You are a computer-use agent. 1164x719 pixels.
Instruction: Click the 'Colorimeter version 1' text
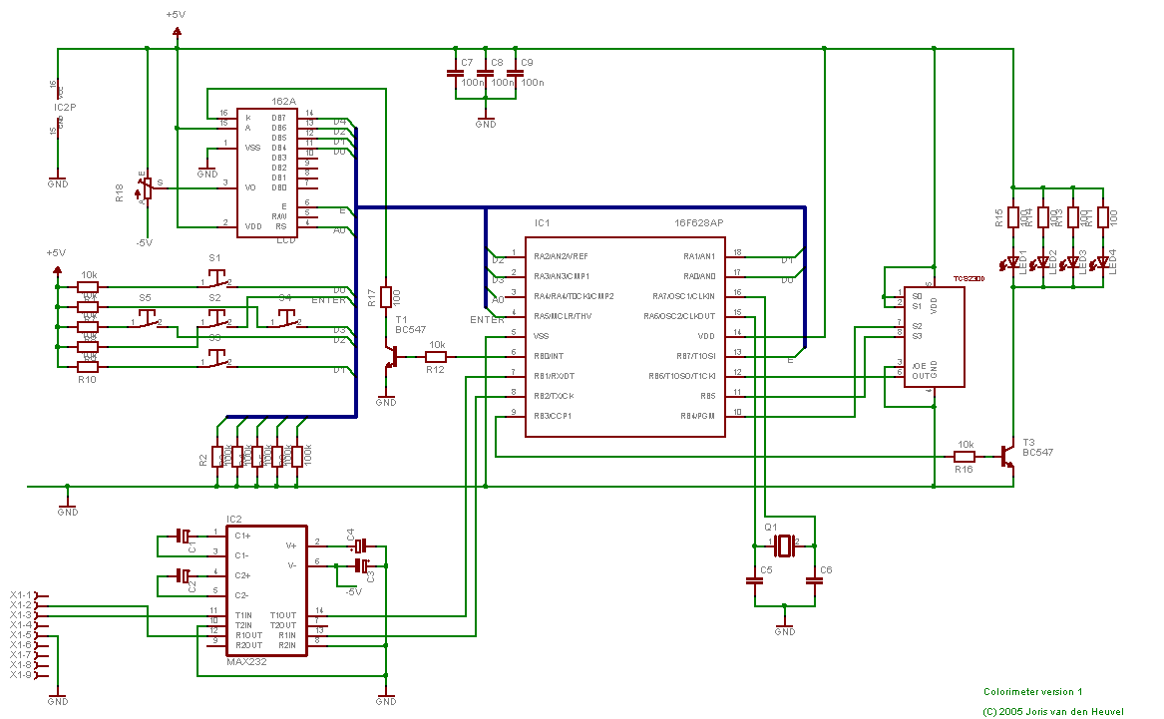[1032, 691]
